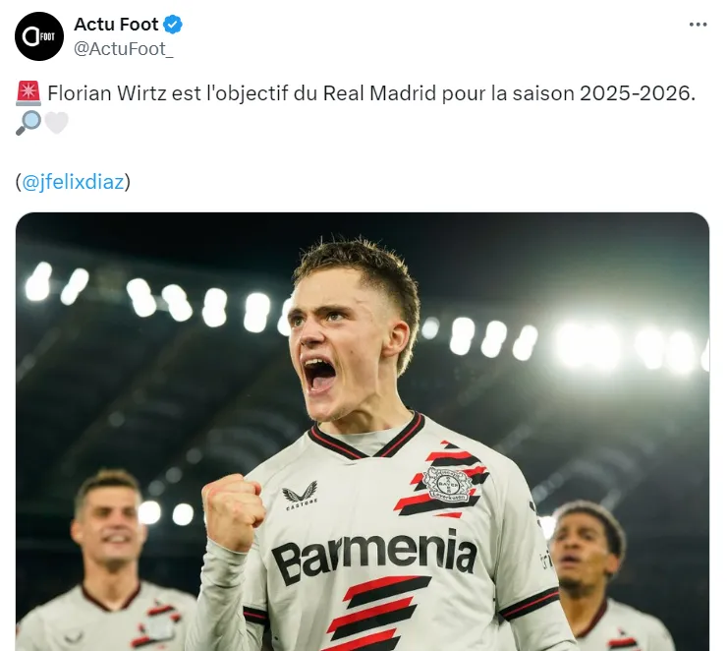728x651 pixels.
Task: Click the Barmenia sponsor text on jersey
Action: tap(373, 556)
